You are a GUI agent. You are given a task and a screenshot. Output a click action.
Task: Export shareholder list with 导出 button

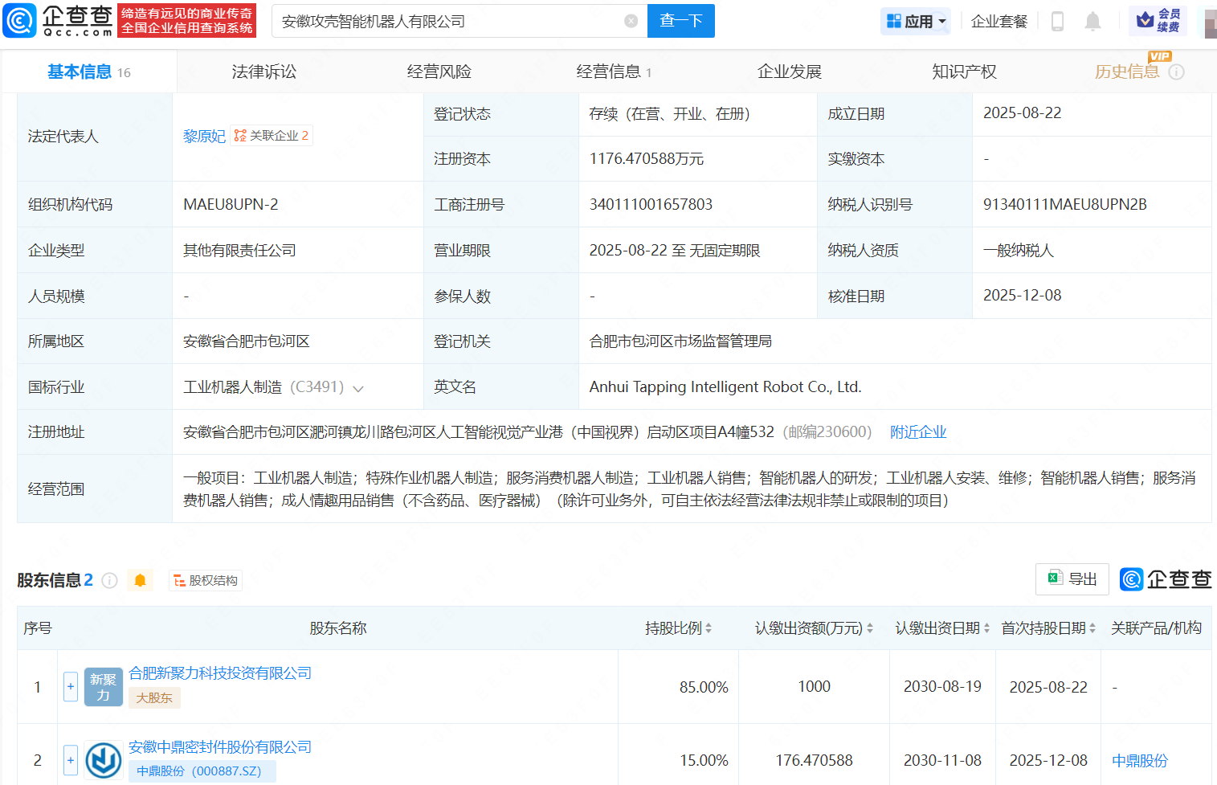(x=1072, y=579)
